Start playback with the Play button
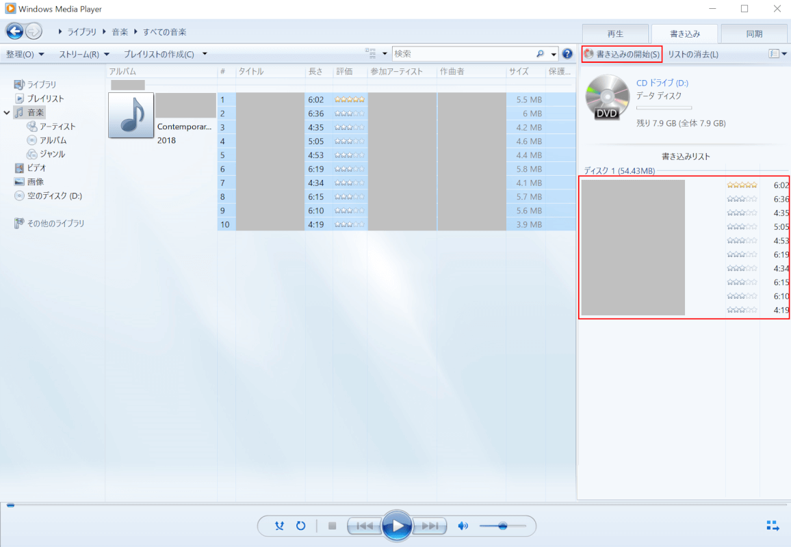The height and width of the screenshot is (547, 791). [397, 526]
